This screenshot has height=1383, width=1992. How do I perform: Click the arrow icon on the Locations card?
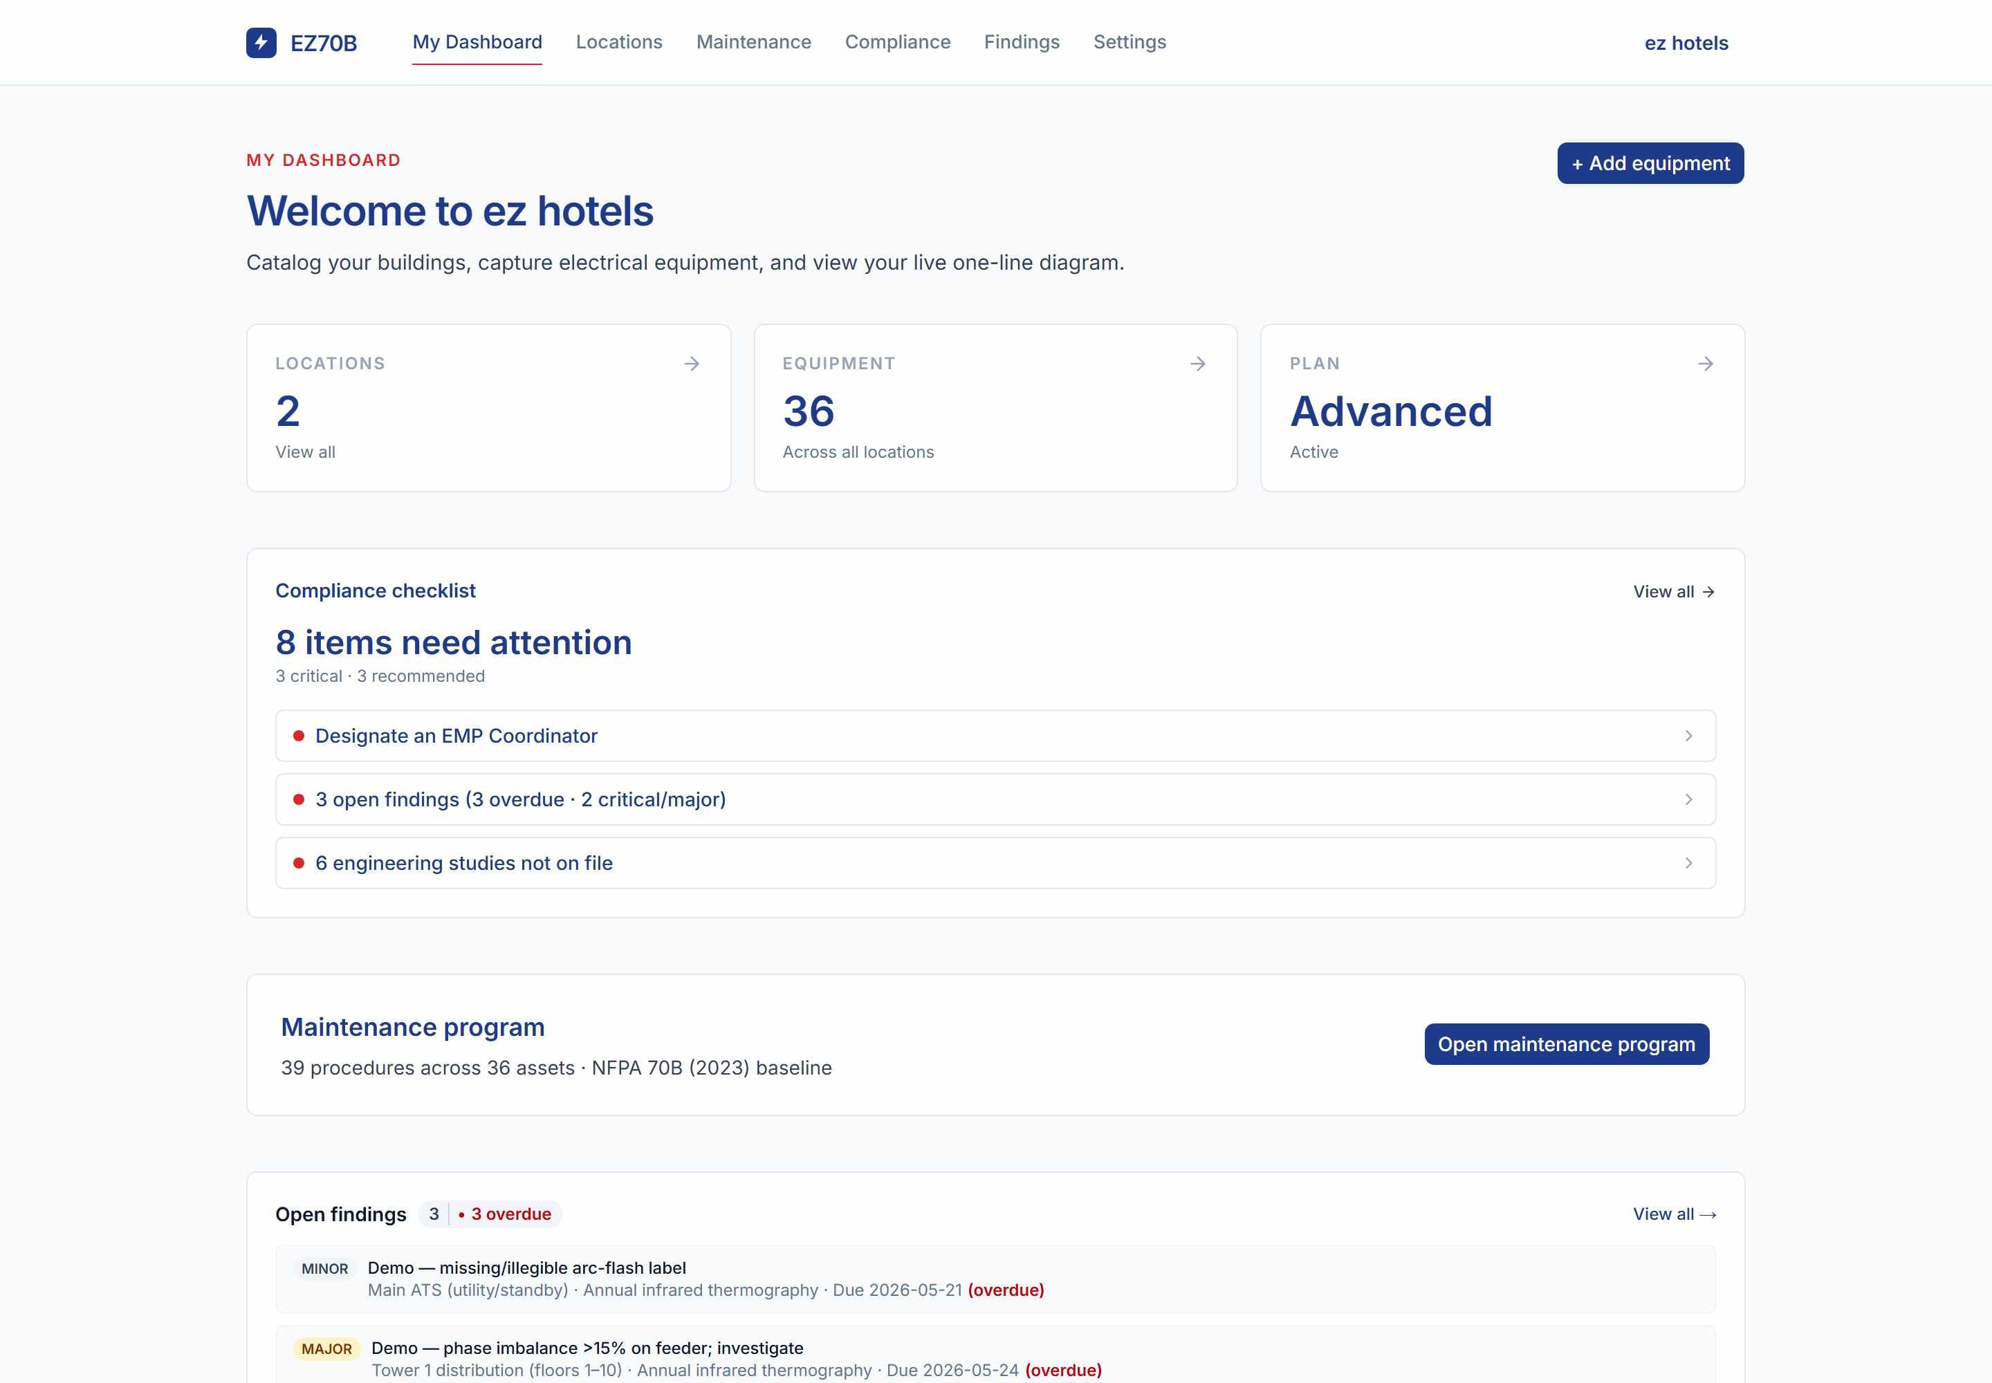tap(692, 364)
